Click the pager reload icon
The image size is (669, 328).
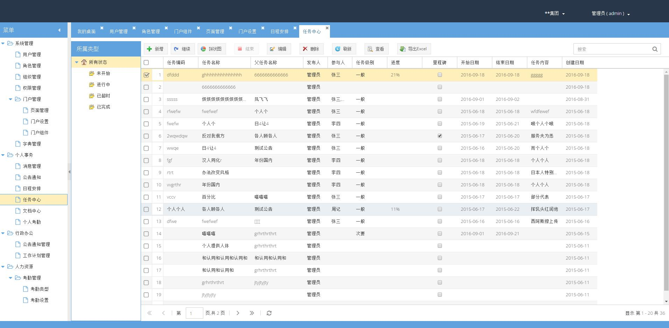(269, 313)
